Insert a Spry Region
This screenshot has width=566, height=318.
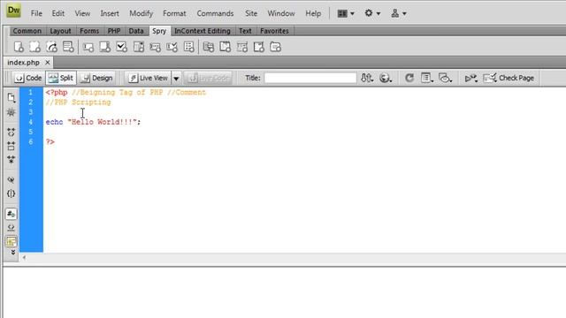pyautogui.click(x=35, y=47)
